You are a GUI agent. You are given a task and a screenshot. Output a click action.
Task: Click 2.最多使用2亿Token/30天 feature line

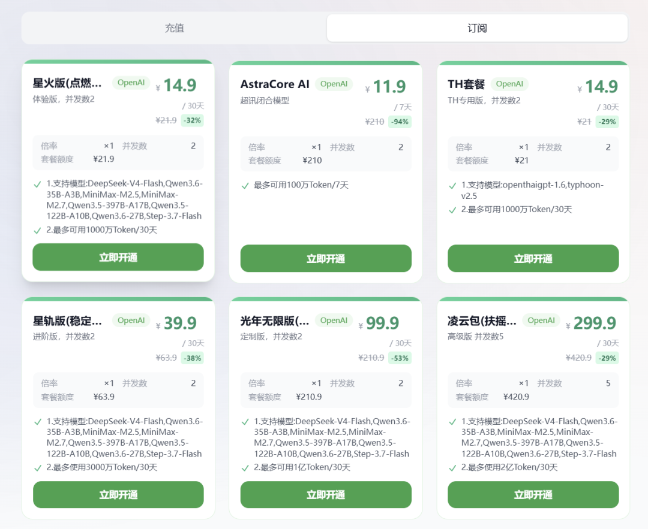click(x=509, y=467)
